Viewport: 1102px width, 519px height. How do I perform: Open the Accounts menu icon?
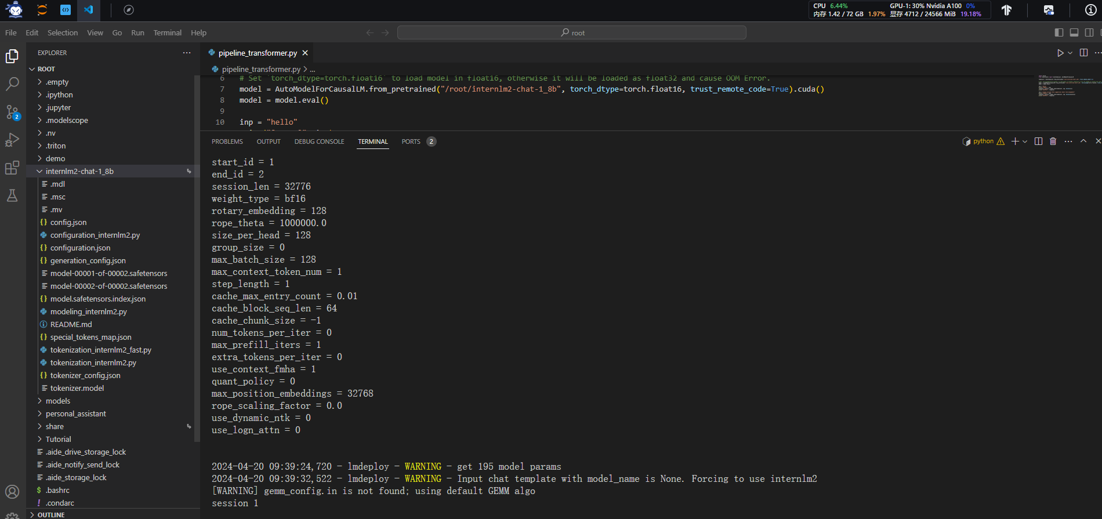[x=12, y=492]
